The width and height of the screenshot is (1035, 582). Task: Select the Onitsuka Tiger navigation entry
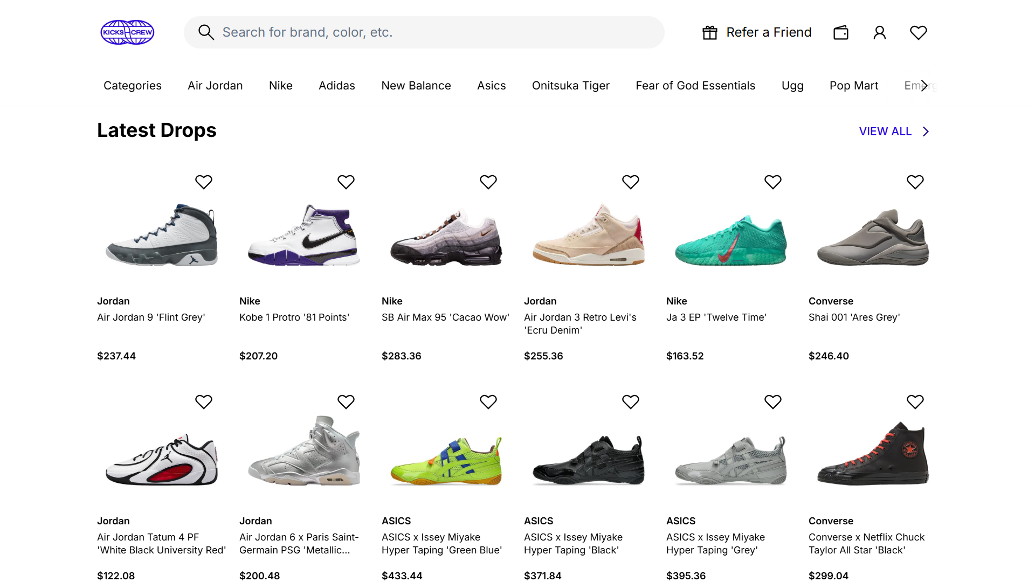coord(570,85)
